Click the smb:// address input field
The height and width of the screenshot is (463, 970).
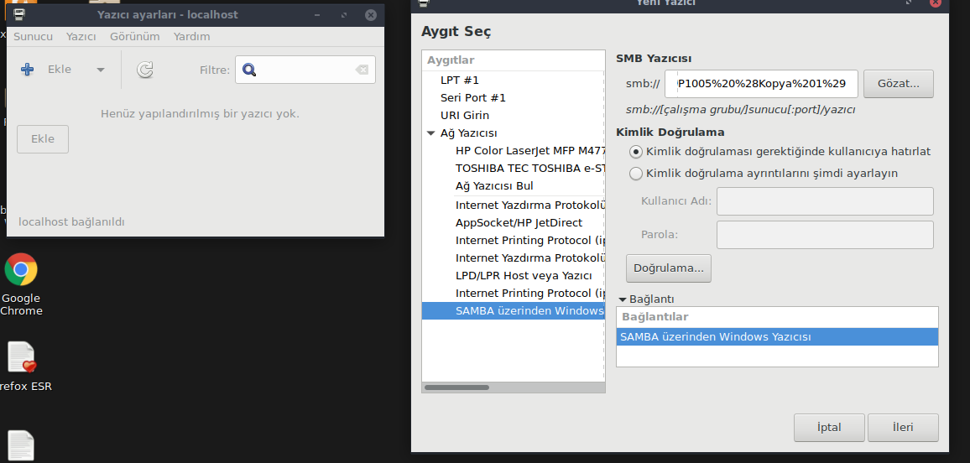pyautogui.click(x=767, y=84)
